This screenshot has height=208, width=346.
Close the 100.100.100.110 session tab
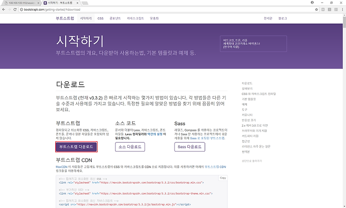pos(38,3)
